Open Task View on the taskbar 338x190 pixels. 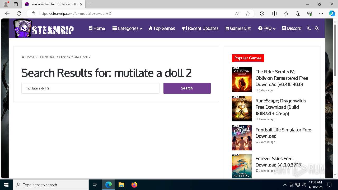click(x=95, y=185)
